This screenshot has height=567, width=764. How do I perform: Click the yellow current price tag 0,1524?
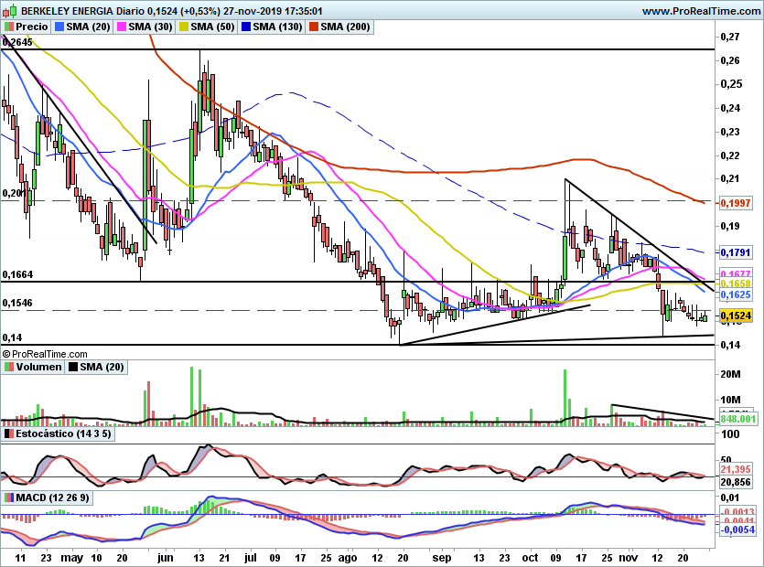737,316
